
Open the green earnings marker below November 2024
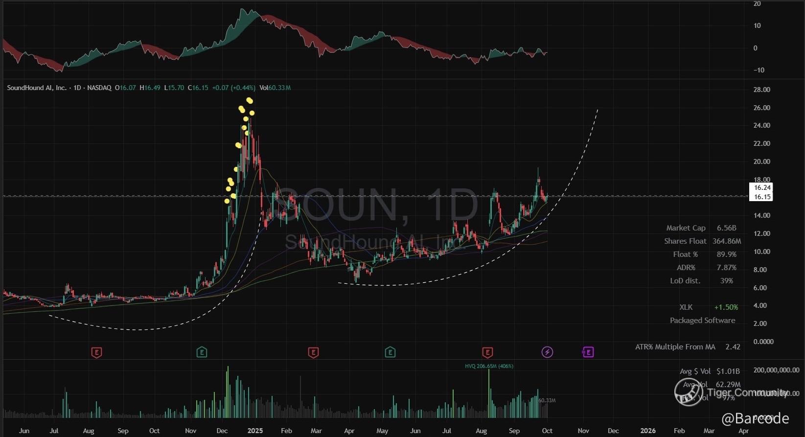pos(202,352)
